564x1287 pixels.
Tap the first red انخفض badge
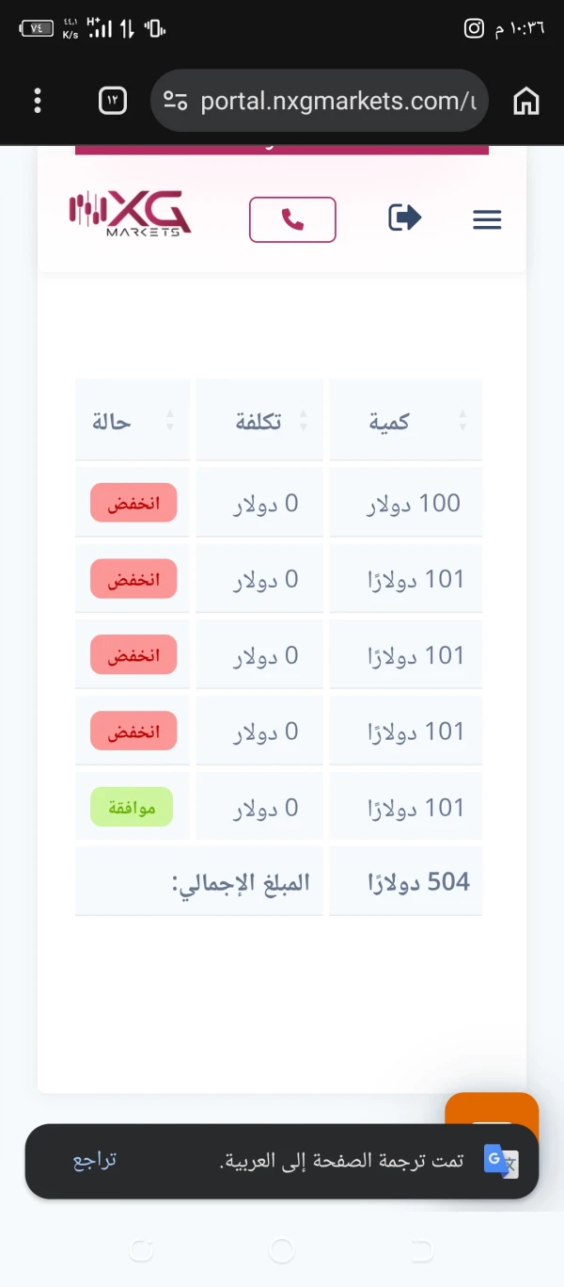coord(133,504)
